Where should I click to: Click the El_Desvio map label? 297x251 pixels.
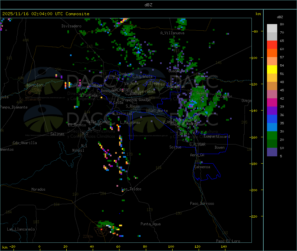77,125
